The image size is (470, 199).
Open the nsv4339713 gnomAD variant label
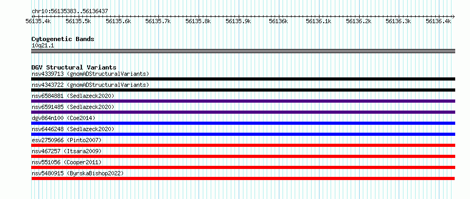[90, 74]
